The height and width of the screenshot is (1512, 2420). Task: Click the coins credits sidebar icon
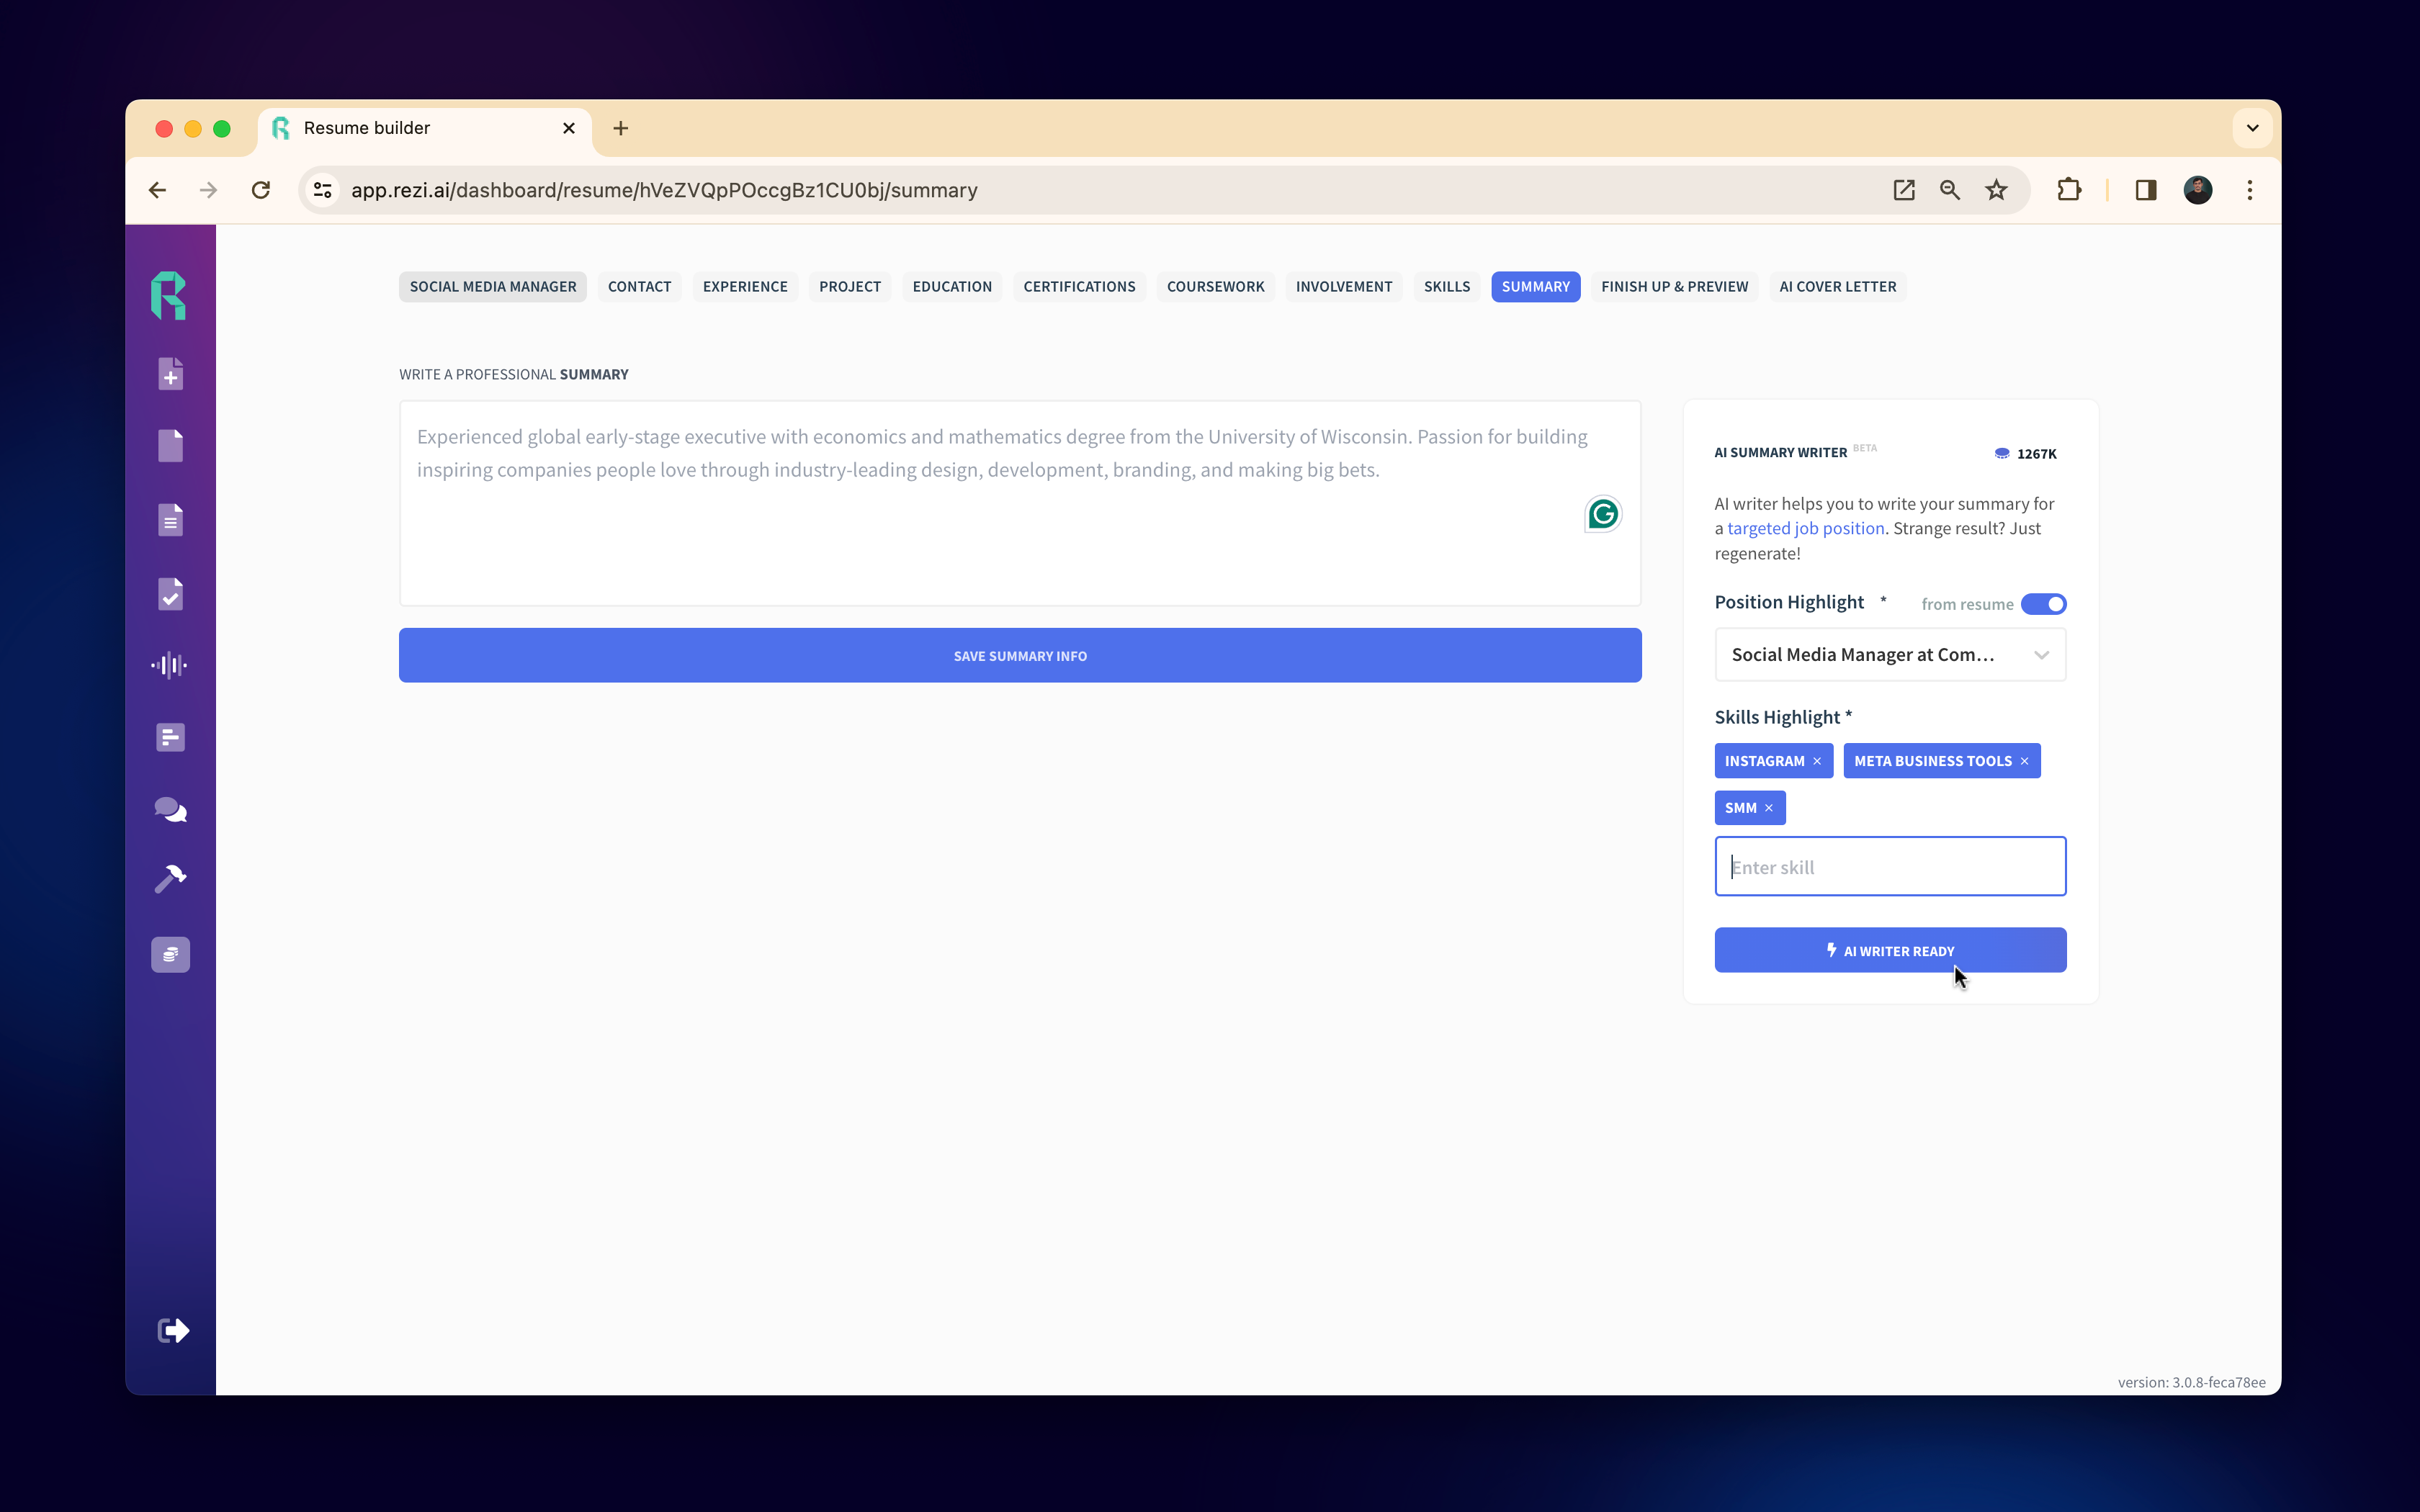(170, 954)
